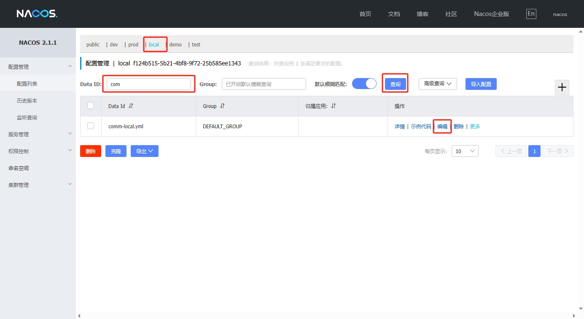Open the 高级查询 dropdown
The width and height of the screenshot is (584, 319).
(437, 84)
